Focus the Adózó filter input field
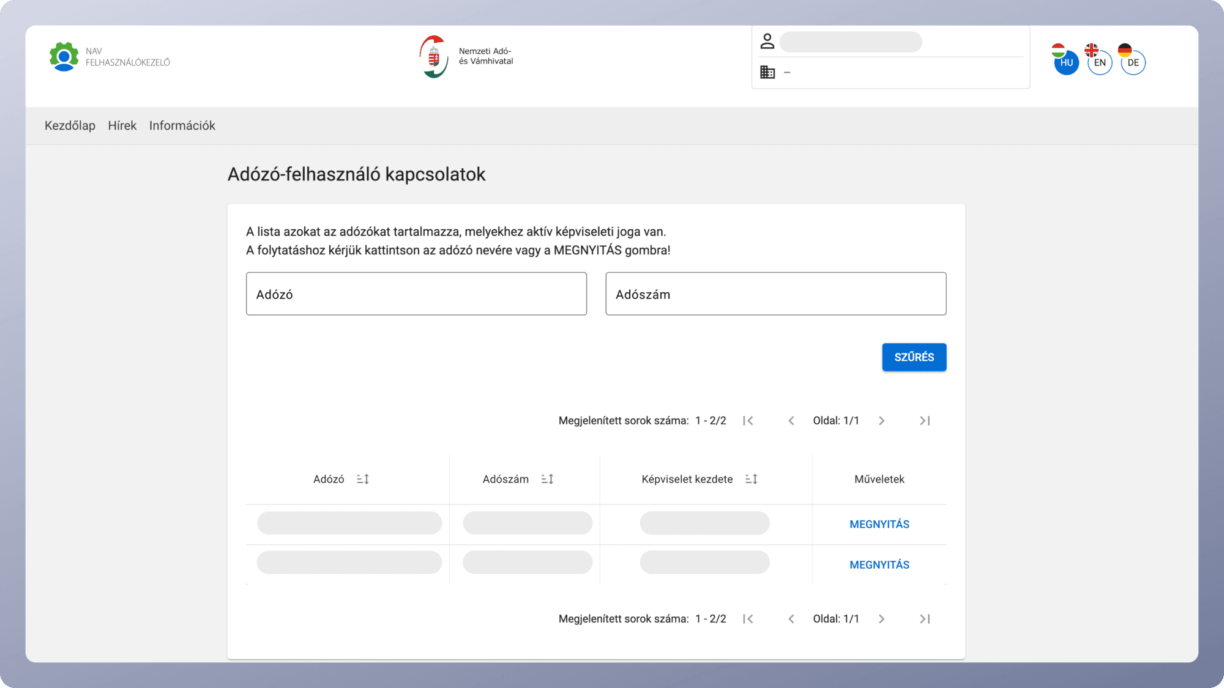1224x688 pixels. (x=416, y=294)
